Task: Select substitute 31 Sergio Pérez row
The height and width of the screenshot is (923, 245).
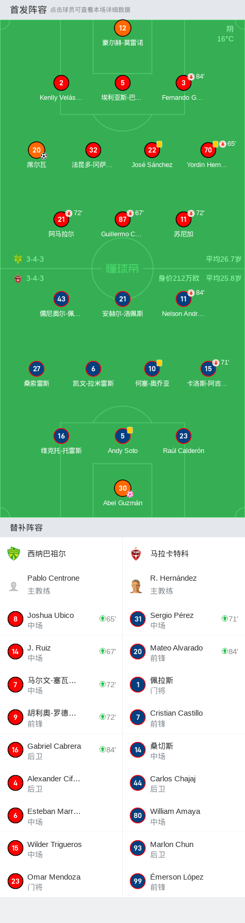Action: point(184,619)
